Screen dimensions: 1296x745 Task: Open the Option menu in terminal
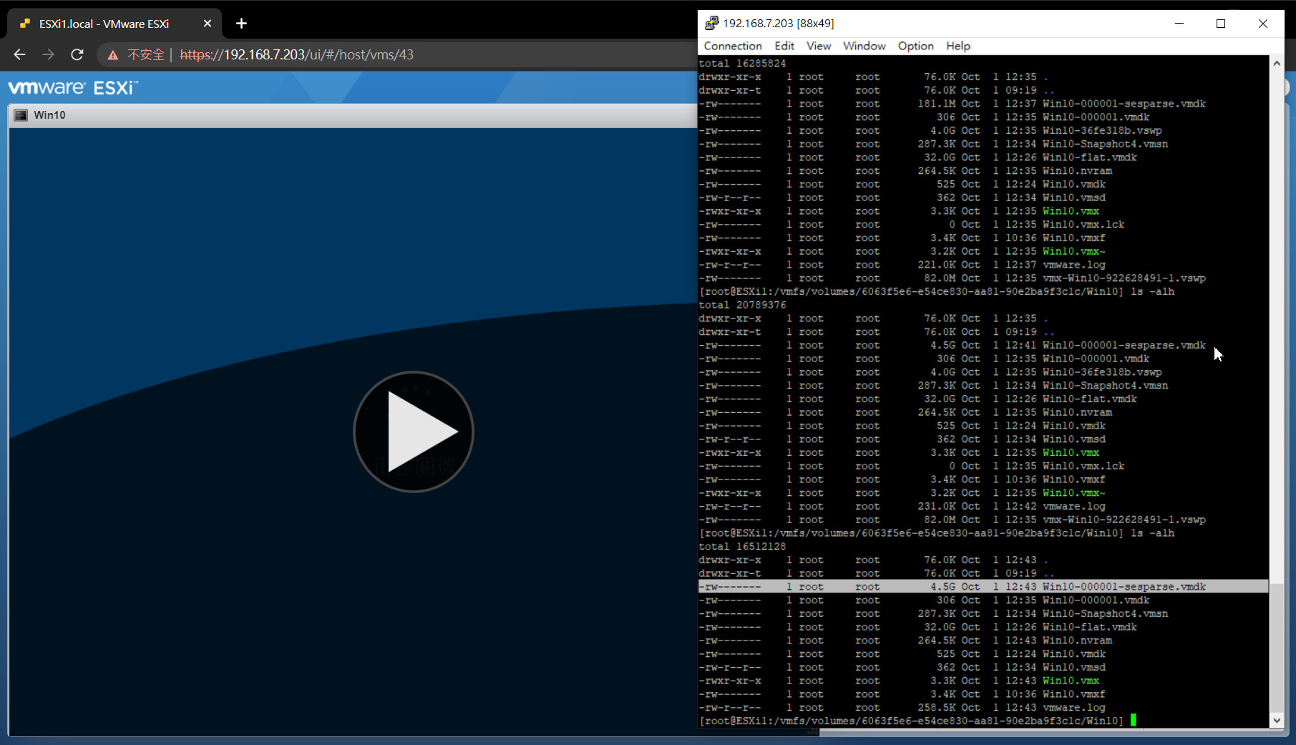916,46
